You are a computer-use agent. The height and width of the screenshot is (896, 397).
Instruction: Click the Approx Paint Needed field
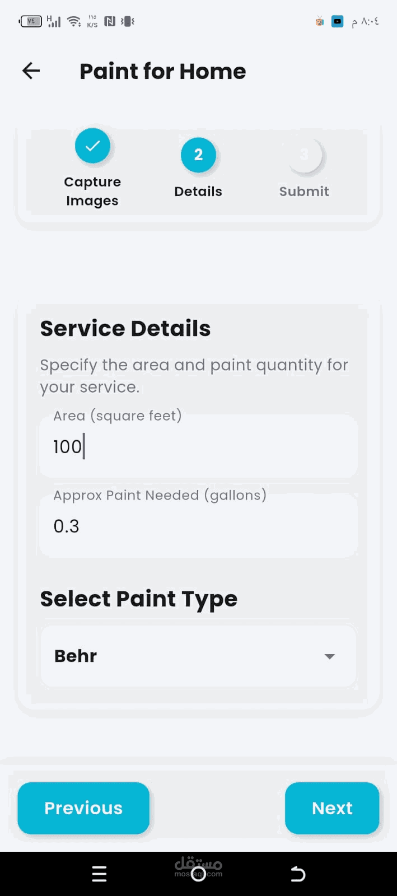click(x=198, y=526)
